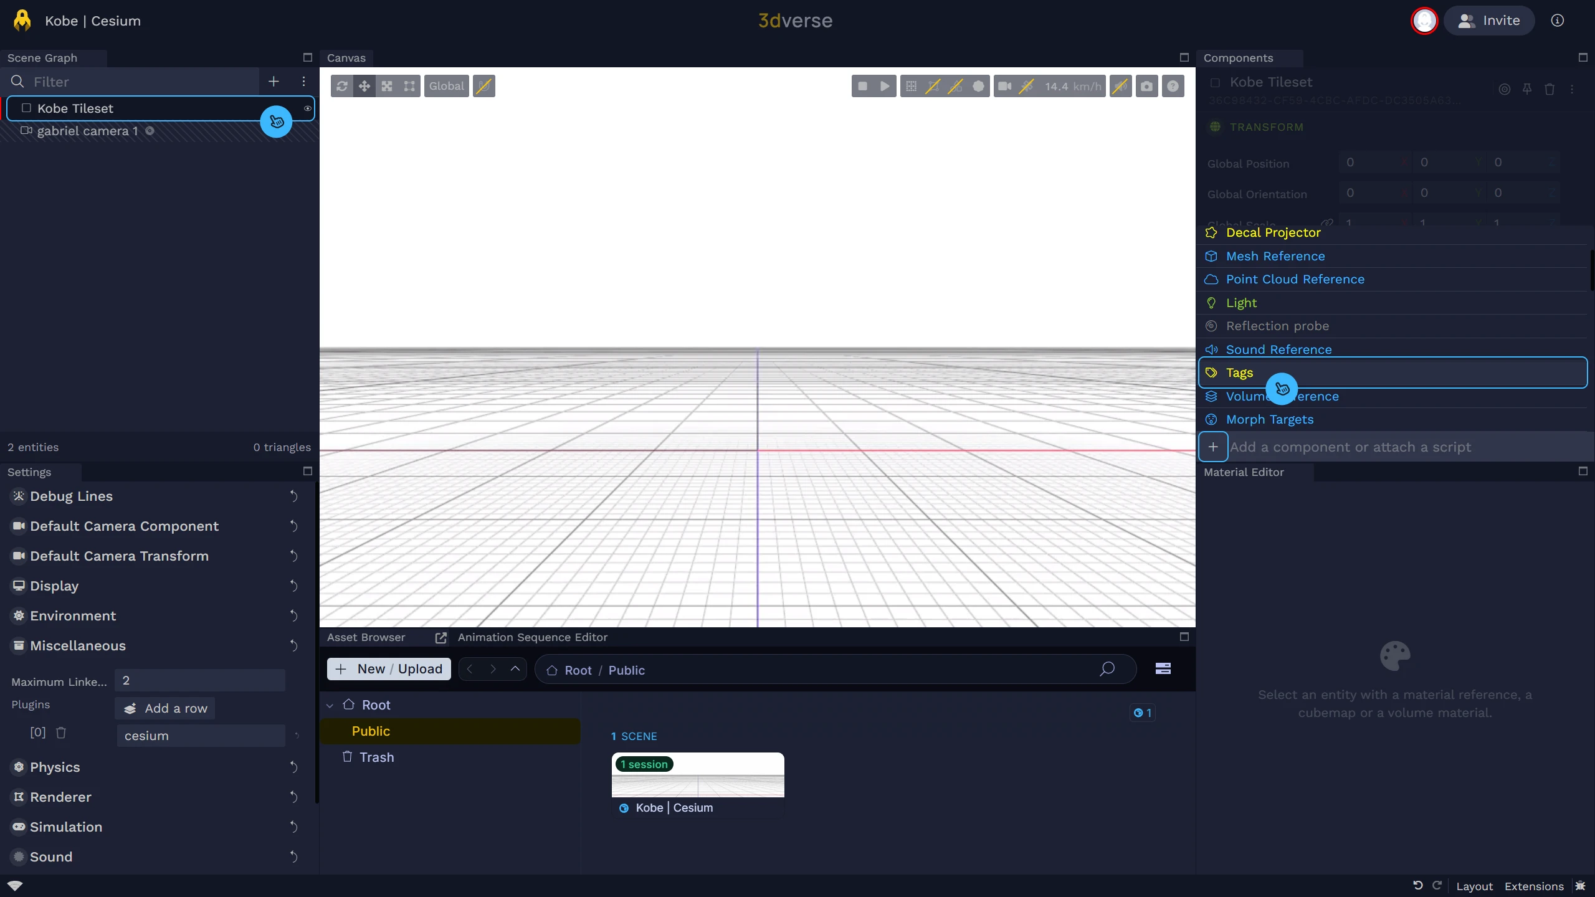Expand the Renderer settings section
The image size is (1595, 897).
(60, 797)
